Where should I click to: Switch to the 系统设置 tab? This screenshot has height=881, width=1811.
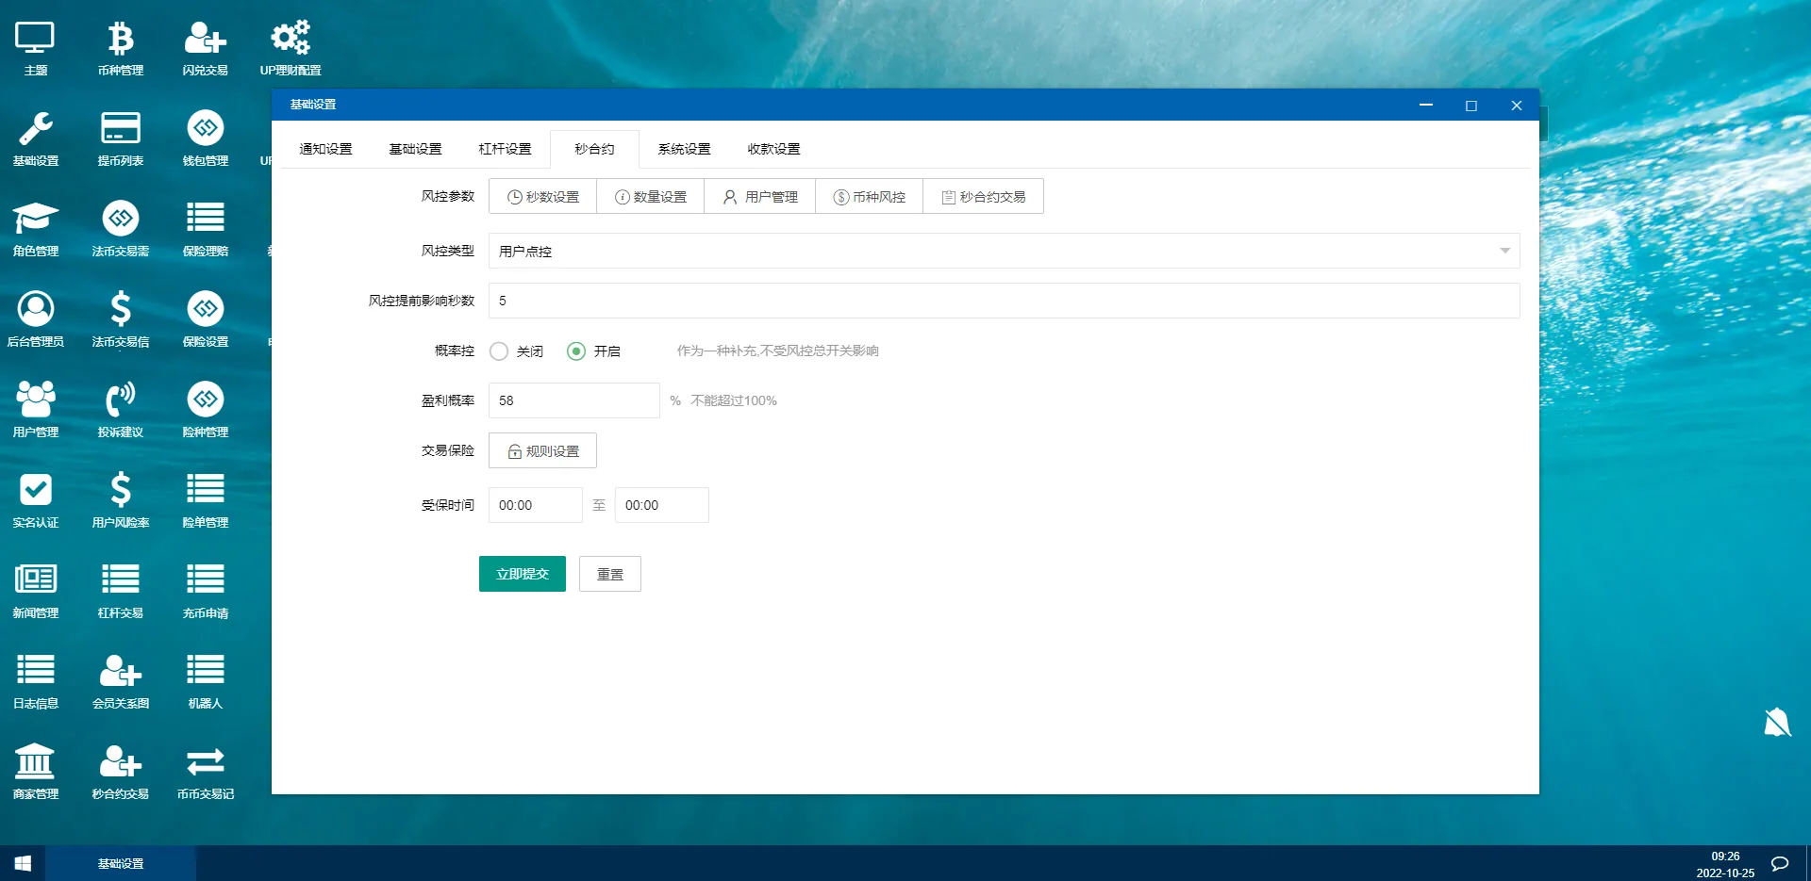pos(683,148)
